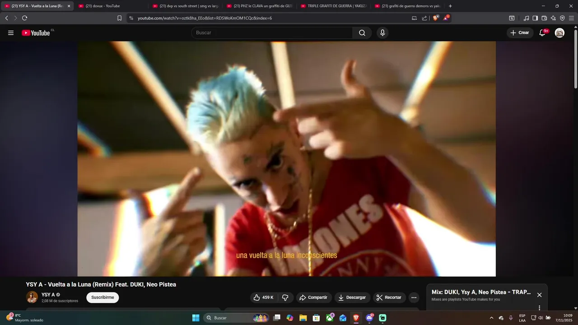
Task: Open the Mix: DUKI, Ysy A, Neo Pistea title
Action: pos(481,292)
